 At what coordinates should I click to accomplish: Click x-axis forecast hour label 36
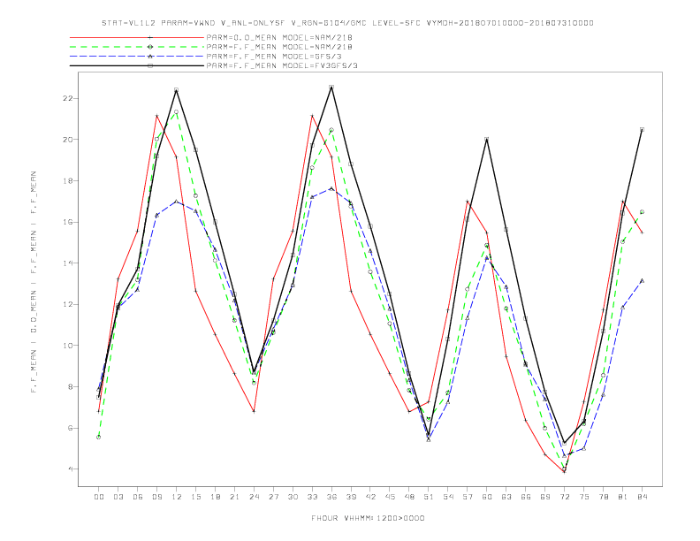tap(331, 497)
